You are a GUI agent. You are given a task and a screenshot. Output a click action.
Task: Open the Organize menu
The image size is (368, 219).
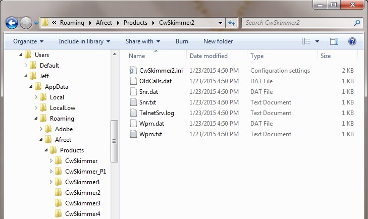click(x=28, y=41)
